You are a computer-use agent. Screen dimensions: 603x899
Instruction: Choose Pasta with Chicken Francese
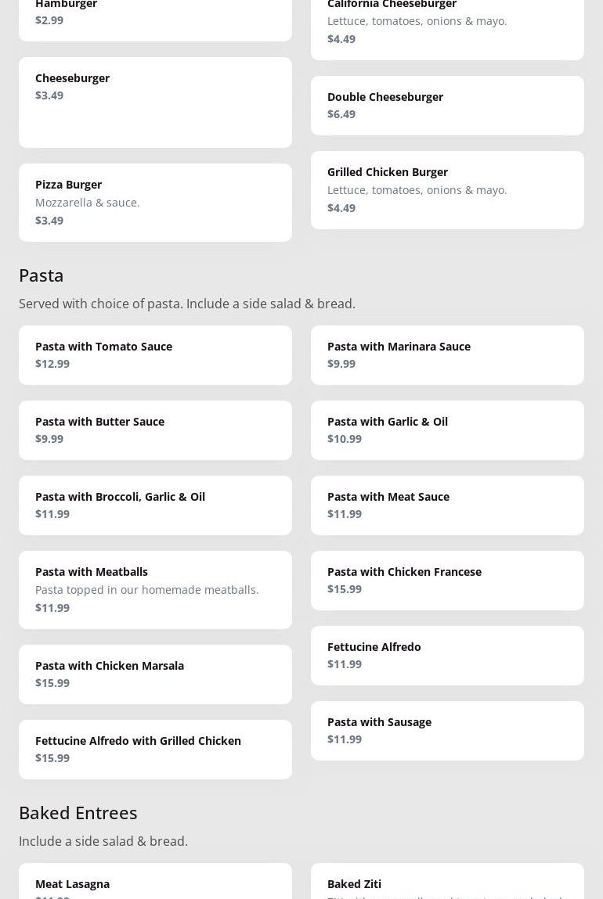pyautogui.click(x=447, y=581)
